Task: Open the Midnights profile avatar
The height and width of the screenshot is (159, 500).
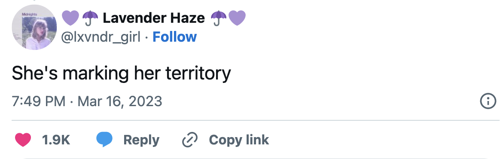Action: tap(34, 27)
